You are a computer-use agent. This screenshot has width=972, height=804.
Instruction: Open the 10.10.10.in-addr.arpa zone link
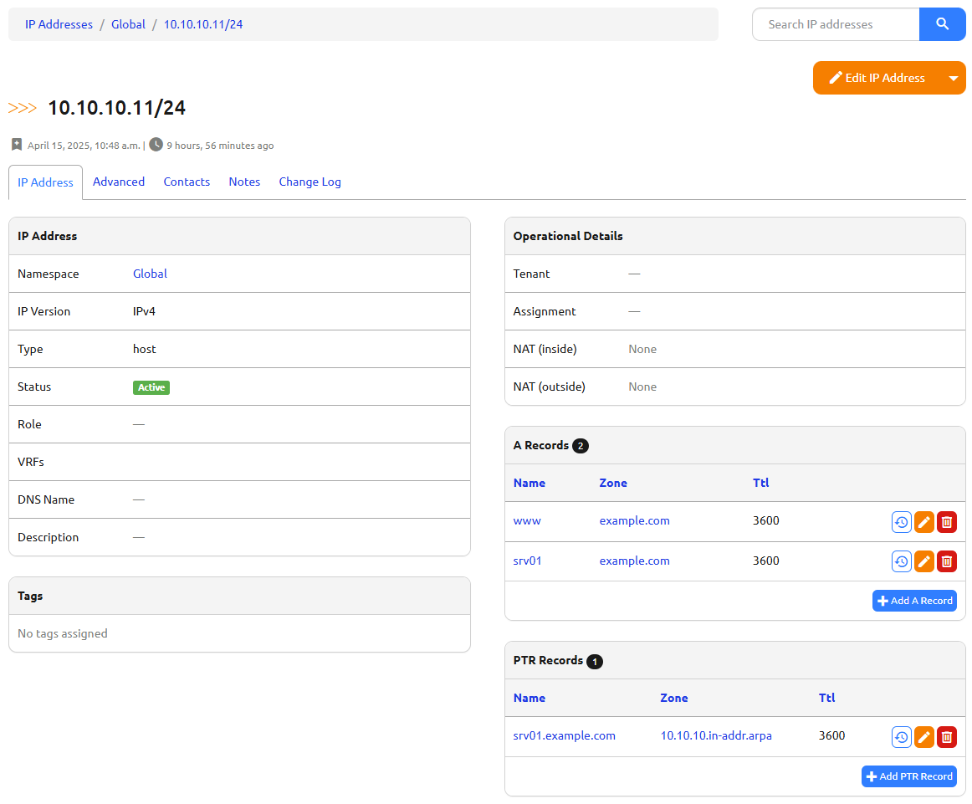pyautogui.click(x=716, y=736)
